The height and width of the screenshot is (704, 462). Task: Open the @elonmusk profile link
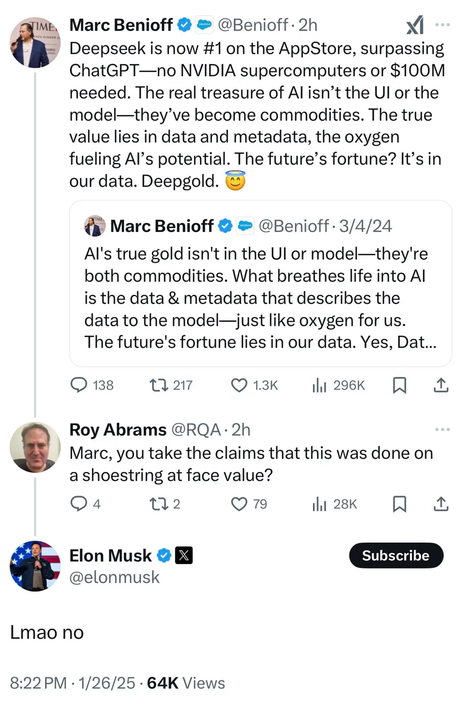(114, 578)
